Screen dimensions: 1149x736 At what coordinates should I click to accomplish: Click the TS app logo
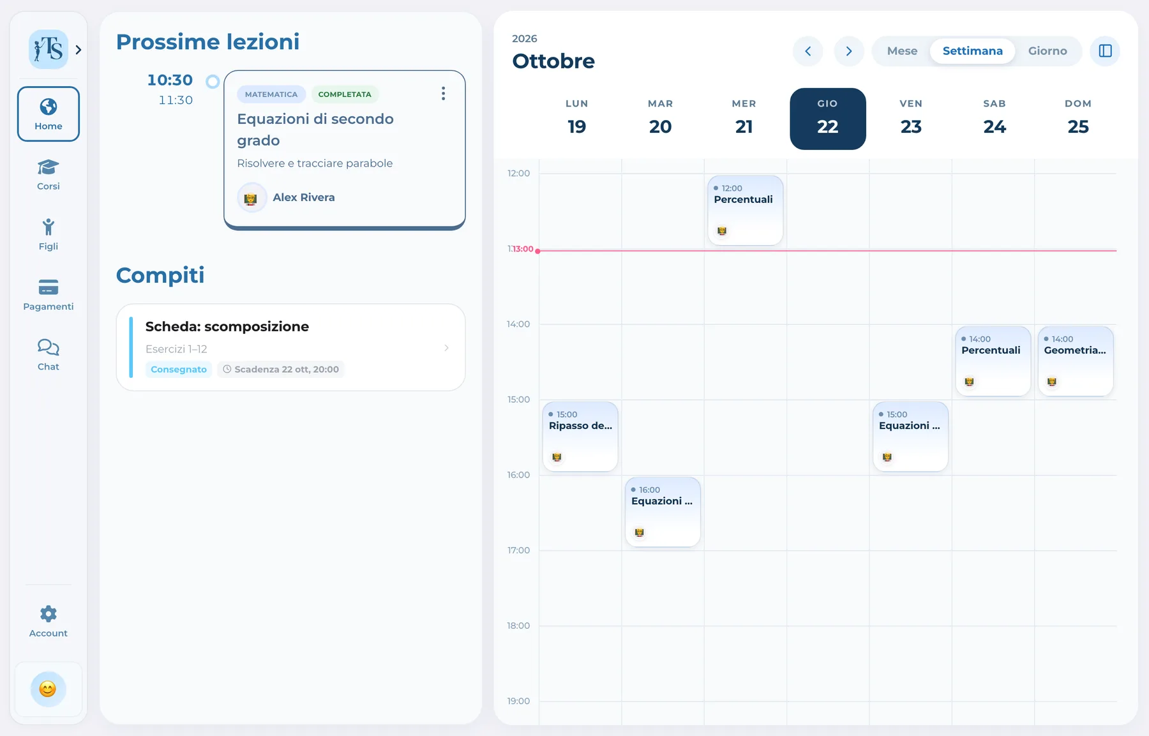(x=49, y=49)
